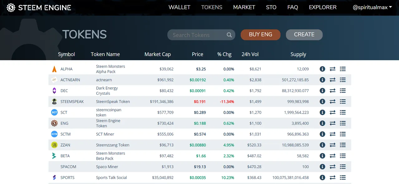Navigate to MARKET
This screenshot has width=399, height=184.
coord(244,7)
